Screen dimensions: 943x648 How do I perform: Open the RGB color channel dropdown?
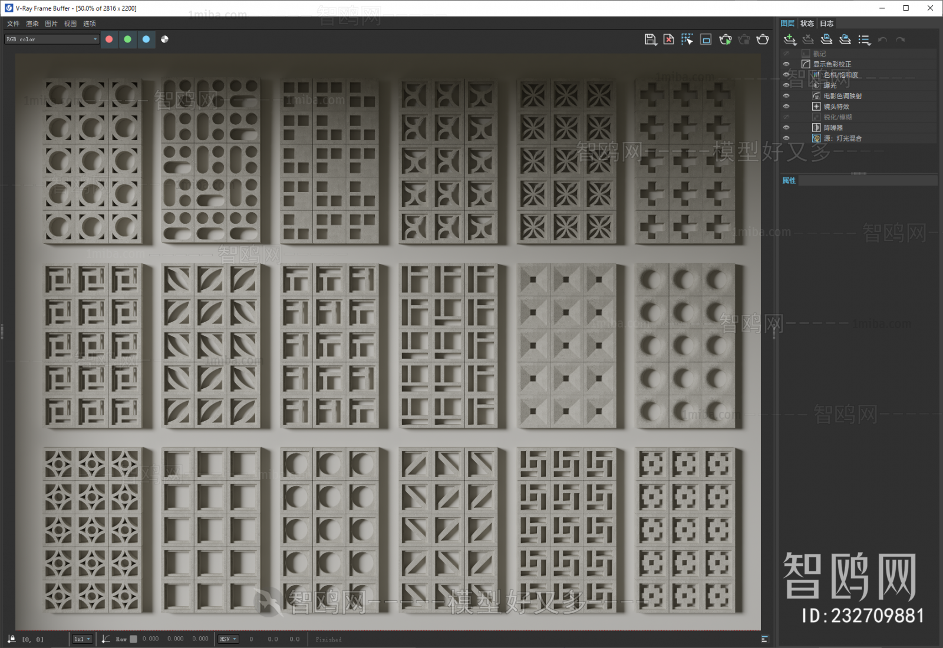click(52, 39)
